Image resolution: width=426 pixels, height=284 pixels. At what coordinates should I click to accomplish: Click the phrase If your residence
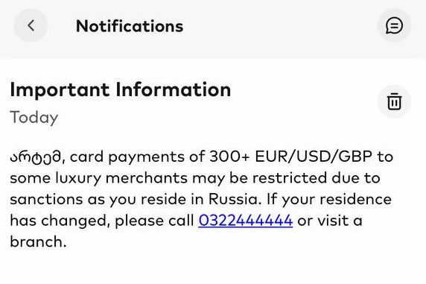pos(329,199)
